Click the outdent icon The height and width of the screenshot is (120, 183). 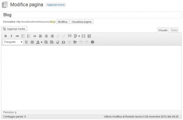69,42
